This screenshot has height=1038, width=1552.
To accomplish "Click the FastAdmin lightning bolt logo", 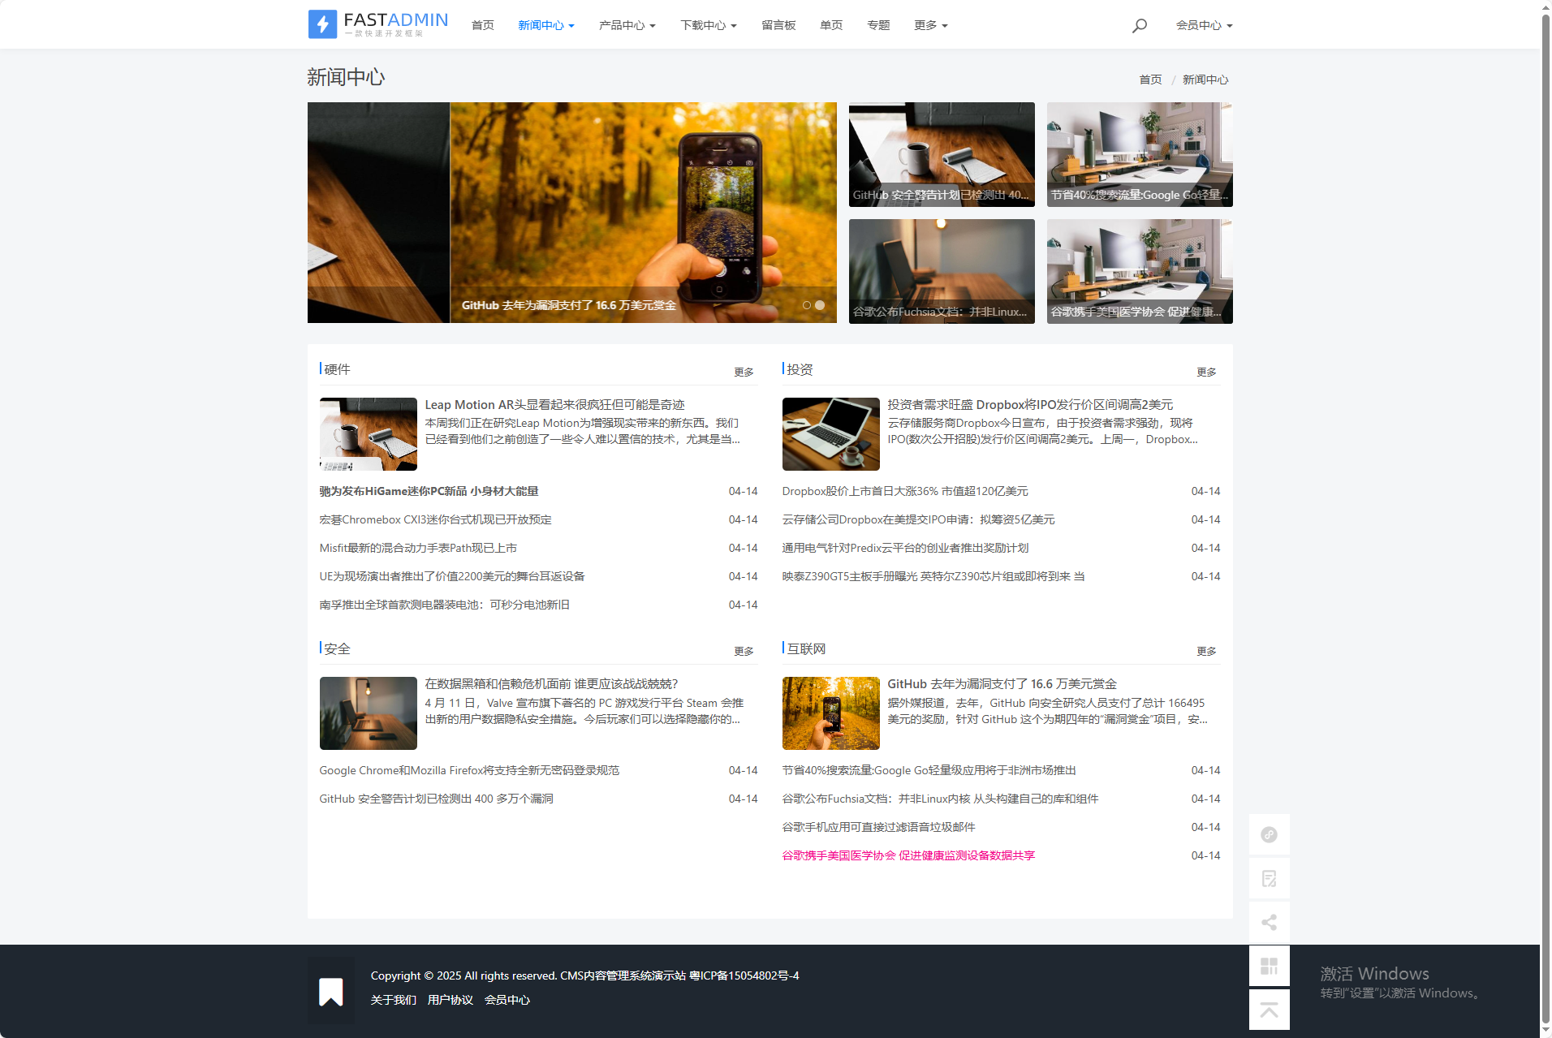I will [322, 24].
